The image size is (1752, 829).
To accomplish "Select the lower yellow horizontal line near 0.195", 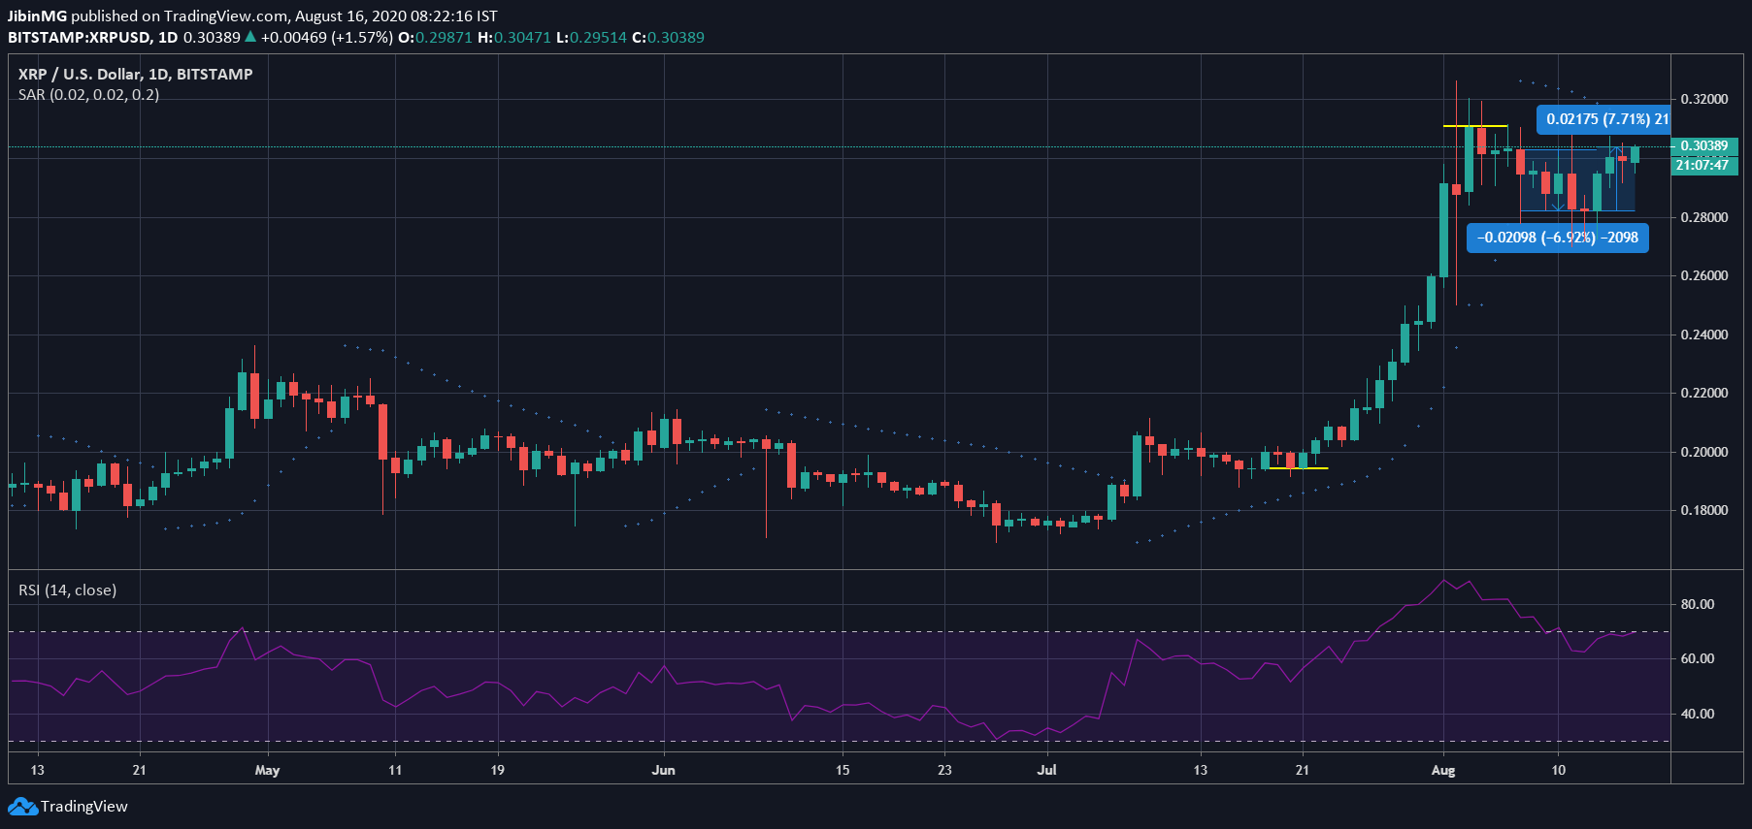I will click(x=1298, y=468).
